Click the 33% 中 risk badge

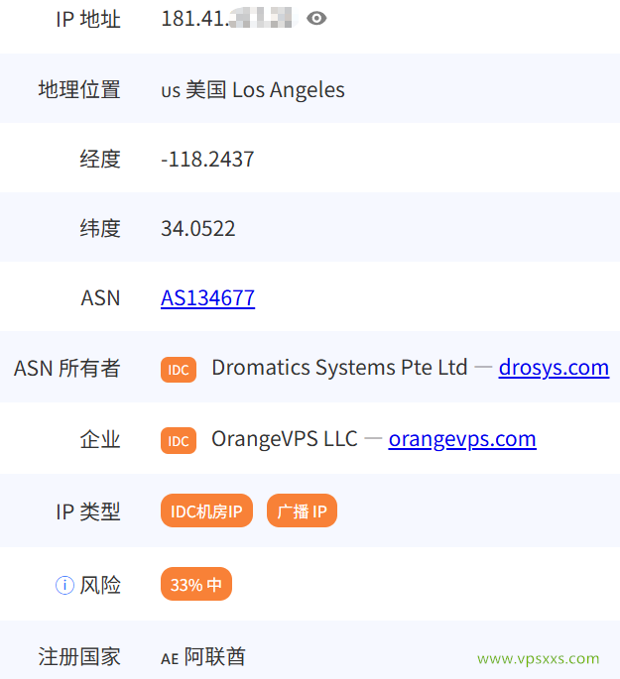(196, 584)
